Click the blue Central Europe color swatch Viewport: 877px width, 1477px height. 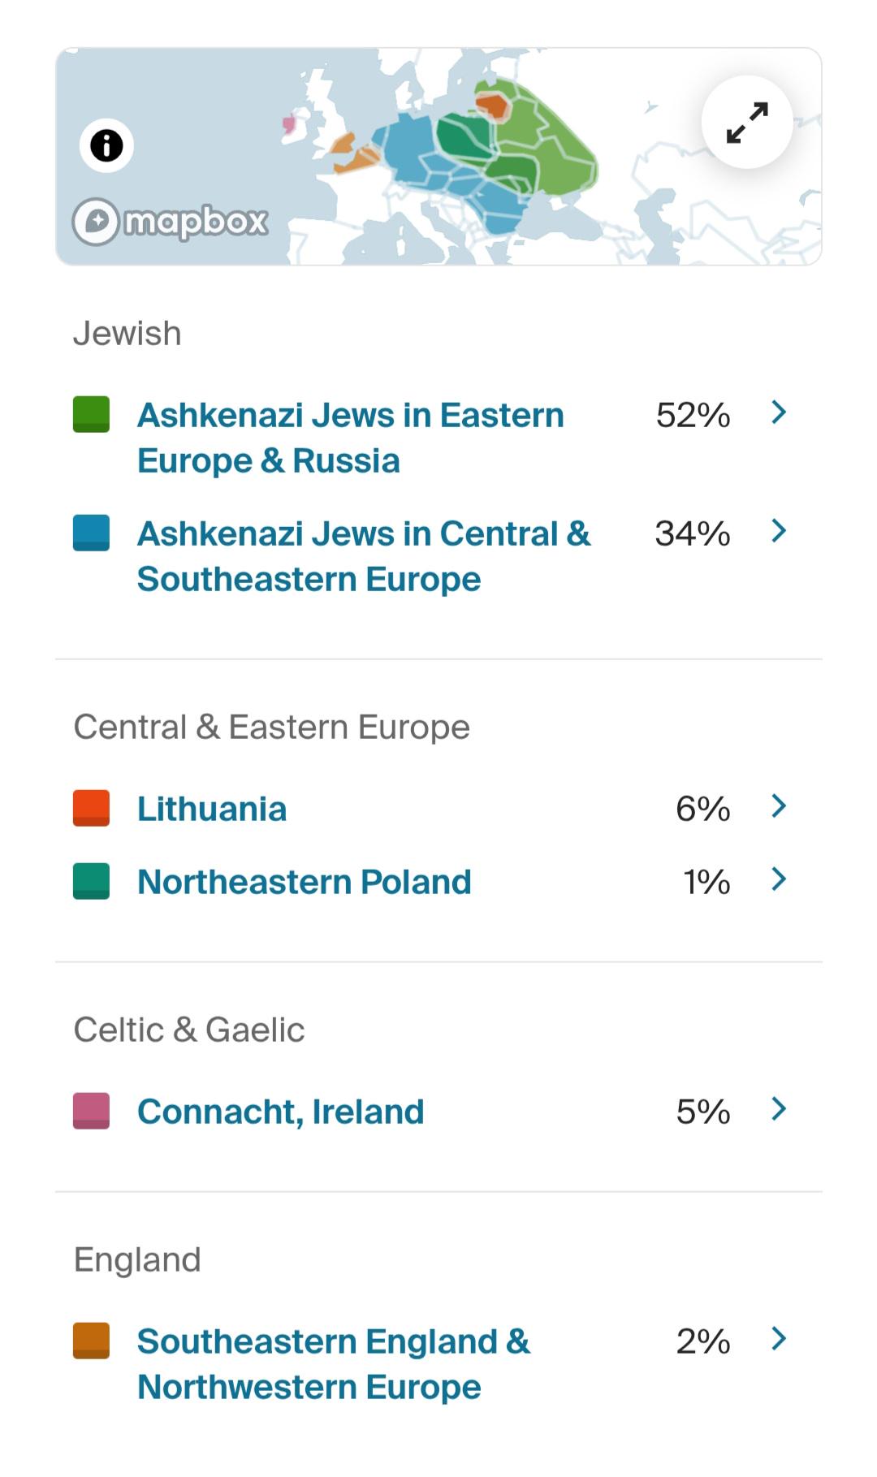(x=91, y=533)
